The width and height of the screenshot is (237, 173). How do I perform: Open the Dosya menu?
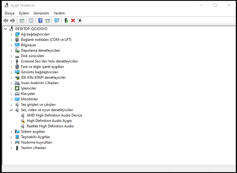point(10,13)
